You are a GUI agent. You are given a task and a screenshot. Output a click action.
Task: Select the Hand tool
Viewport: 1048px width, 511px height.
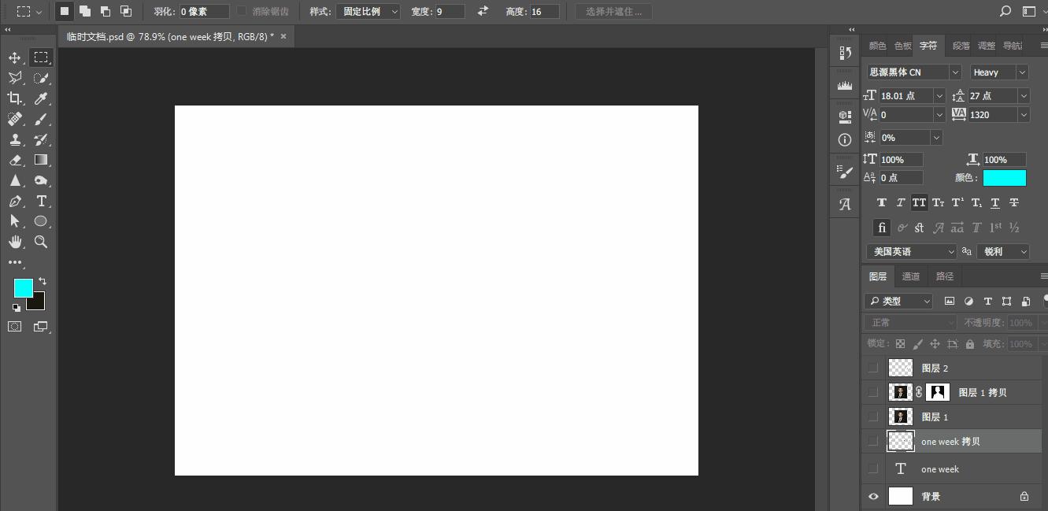click(x=14, y=242)
